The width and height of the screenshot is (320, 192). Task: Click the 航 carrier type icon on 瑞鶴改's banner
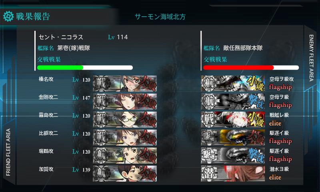101,156
